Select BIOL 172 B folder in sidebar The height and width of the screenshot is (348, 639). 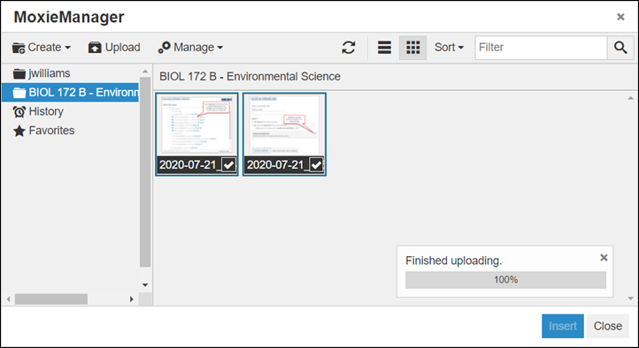coord(70,92)
